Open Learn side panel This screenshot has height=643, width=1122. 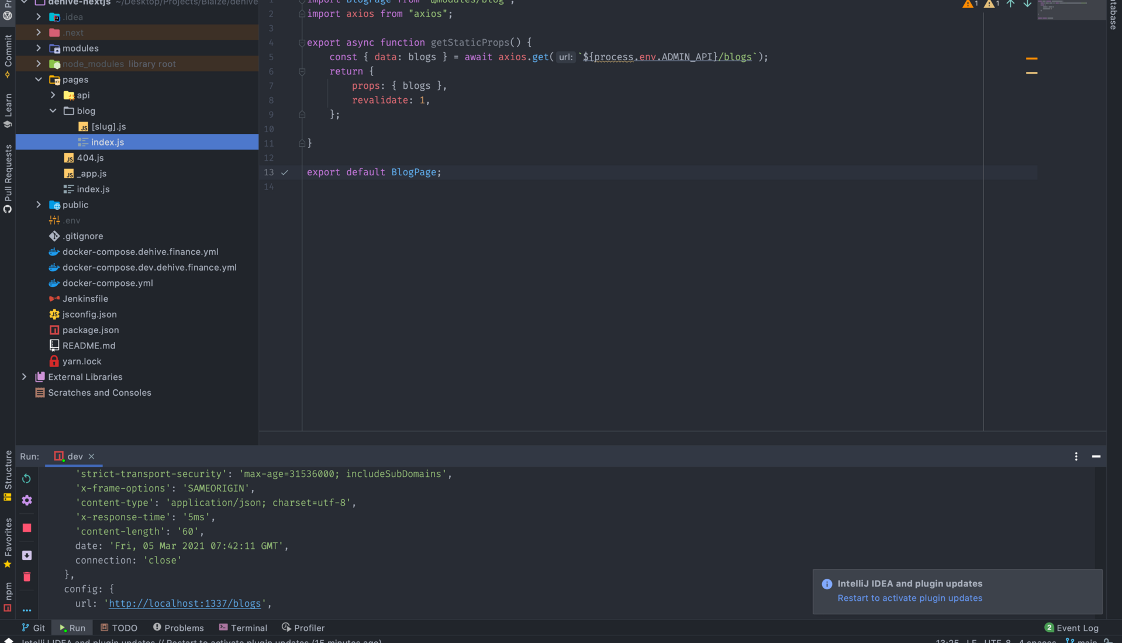[8, 110]
